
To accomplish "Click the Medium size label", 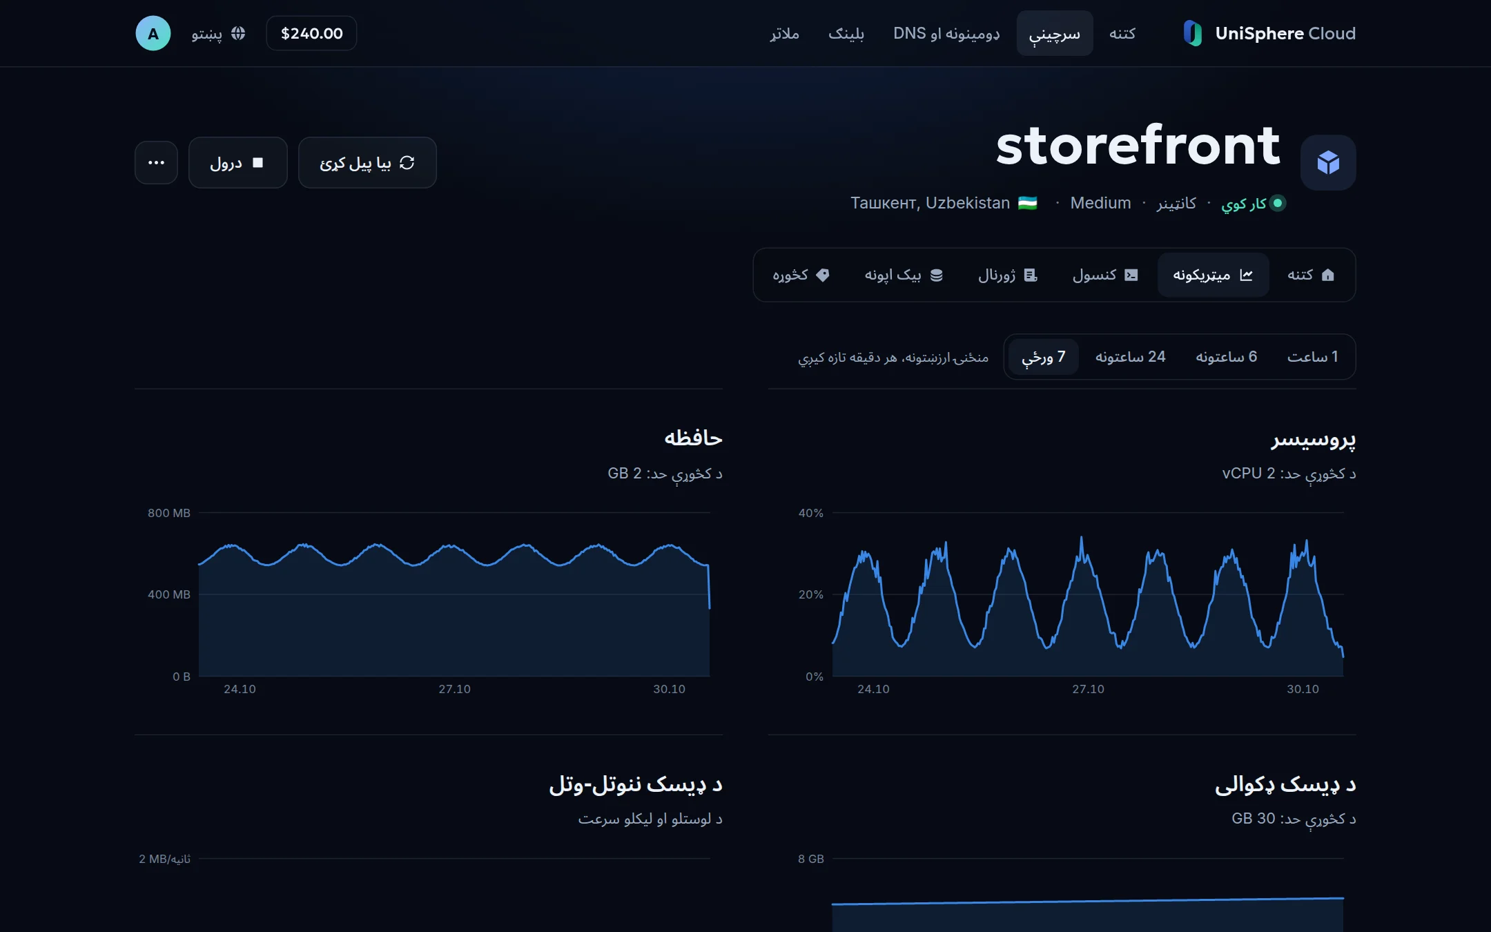I will 1101,203.
